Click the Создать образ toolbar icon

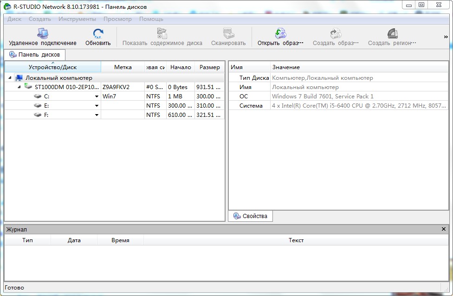pyautogui.click(x=336, y=33)
